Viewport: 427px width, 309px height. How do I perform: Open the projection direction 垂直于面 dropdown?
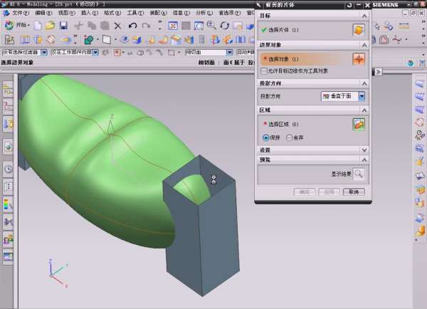(x=362, y=96)
